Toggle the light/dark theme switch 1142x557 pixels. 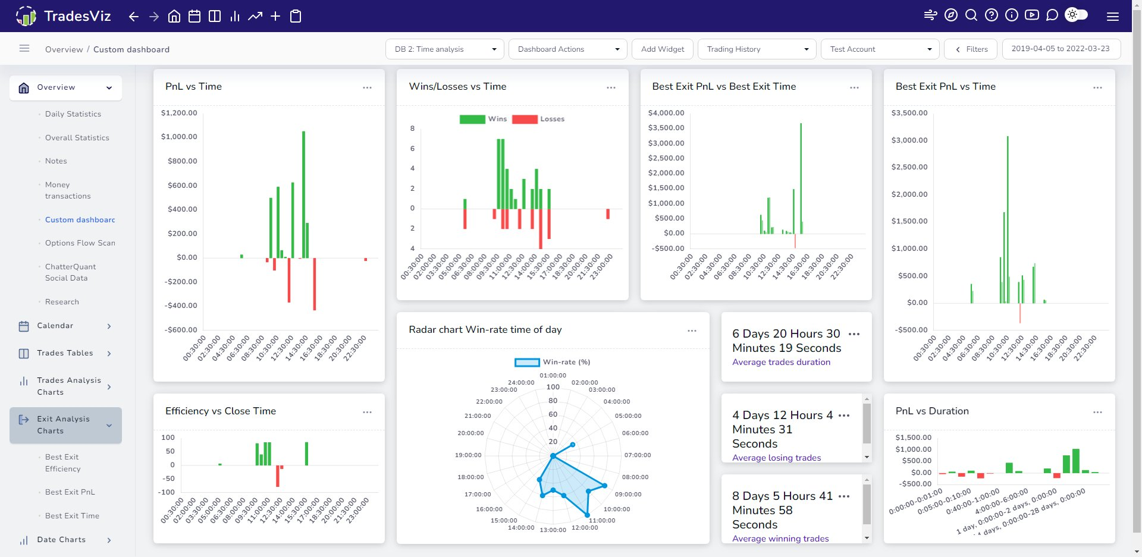tap(1077, 15)
